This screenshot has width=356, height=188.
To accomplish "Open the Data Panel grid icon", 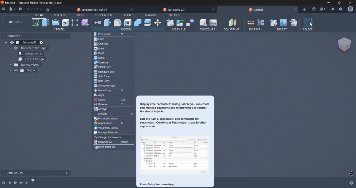I will (x=3, y=9).
